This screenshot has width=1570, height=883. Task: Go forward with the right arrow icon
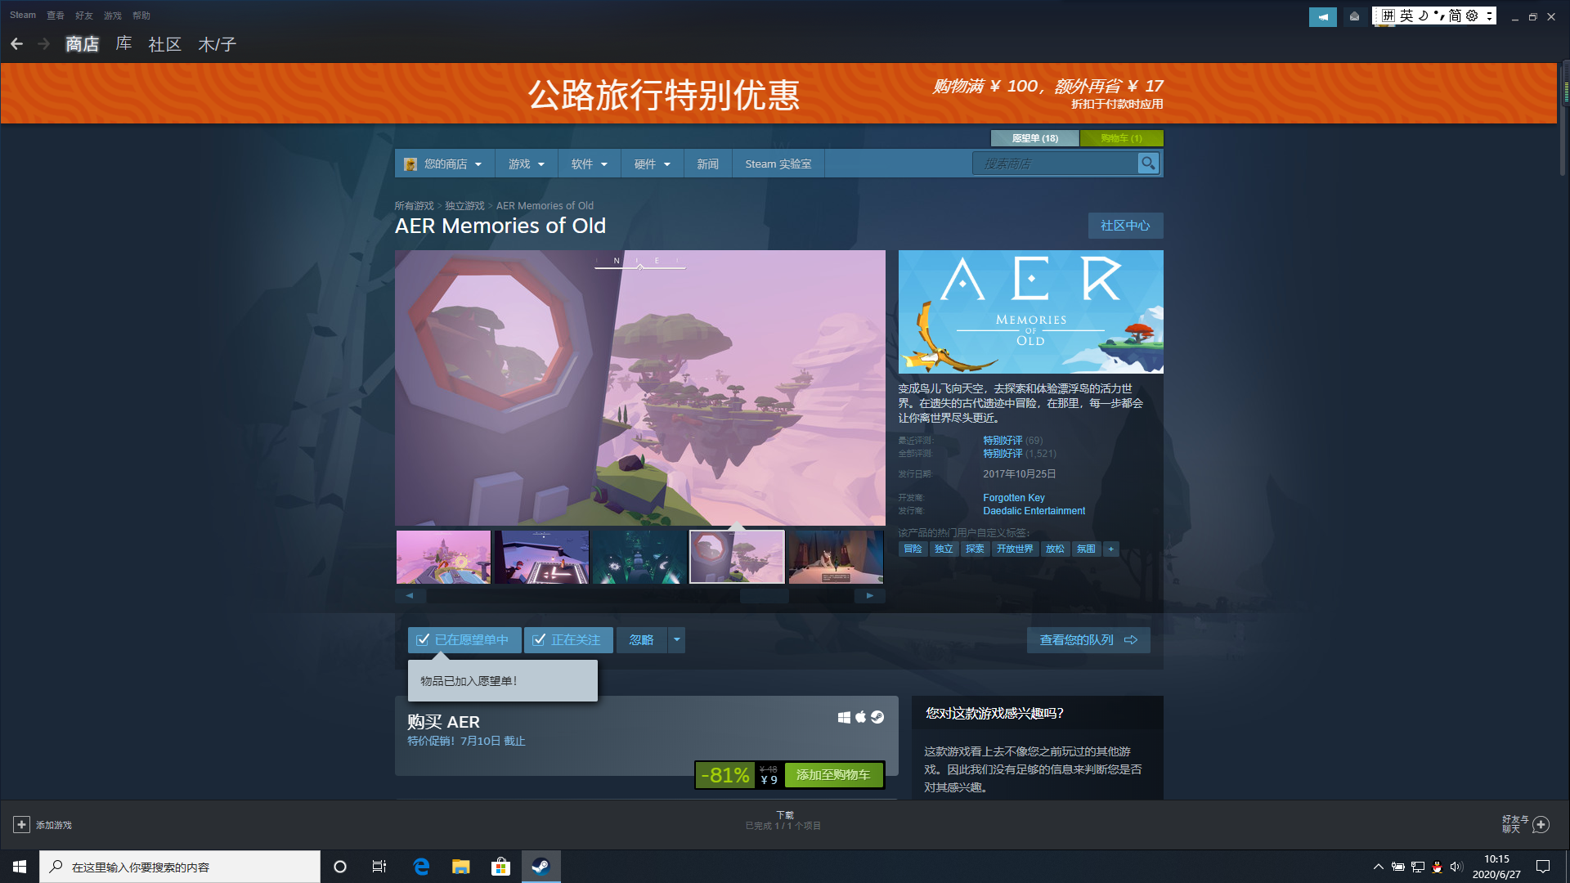coord(44,44)
